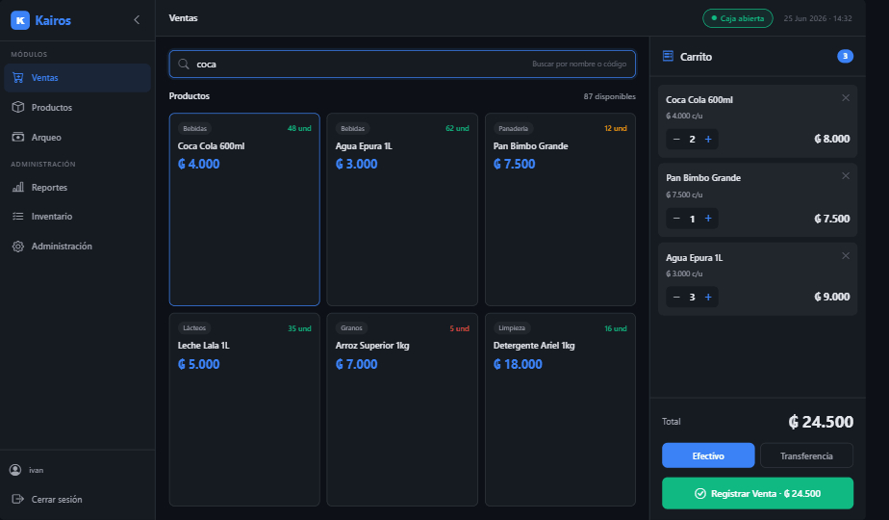Open the Ventas module
Image resolution: width=889 pixels, height=520 pixels.
[x=77, y=78]
